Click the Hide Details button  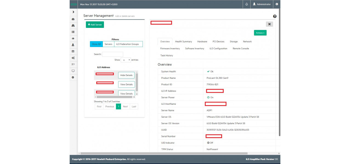[126, 75]
